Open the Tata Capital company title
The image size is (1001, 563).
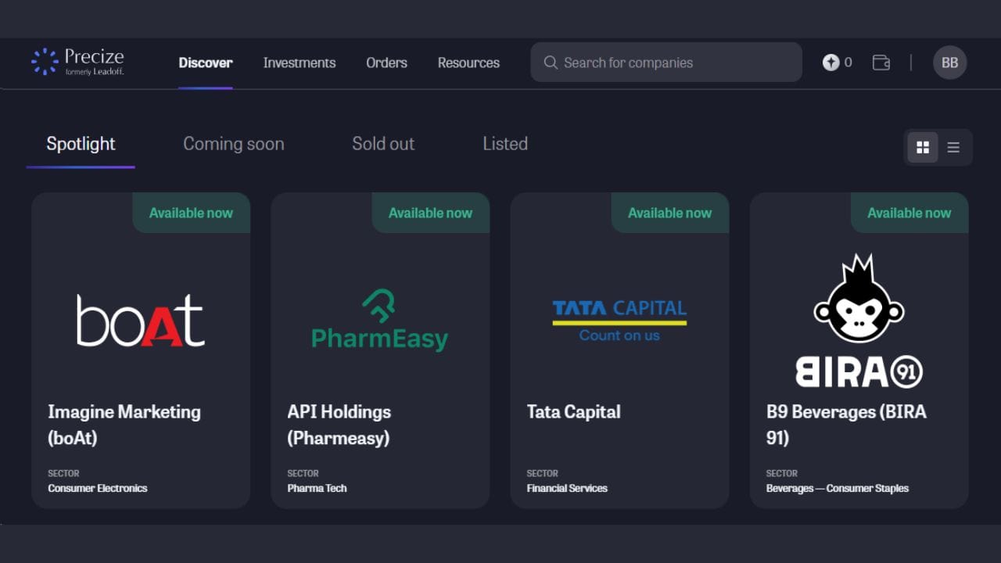pos(573,412)
